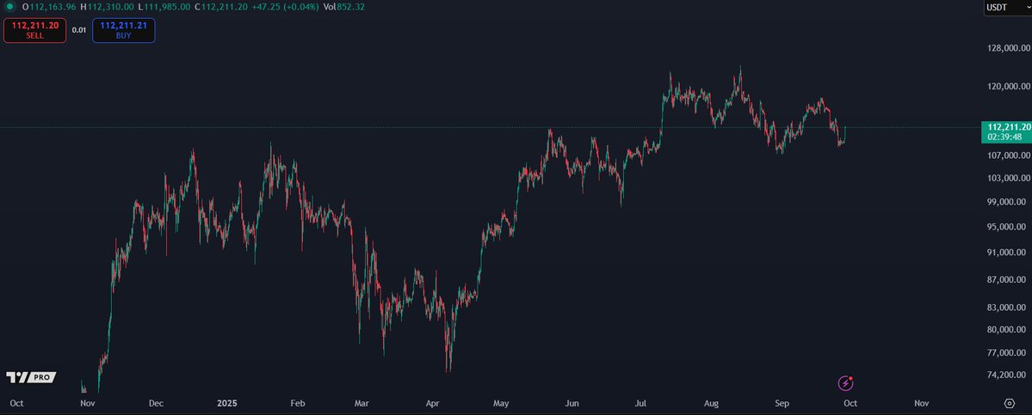1032x415 pixels.
Task: Click the Aug label on time axis
Action: [x=712, y=403]
